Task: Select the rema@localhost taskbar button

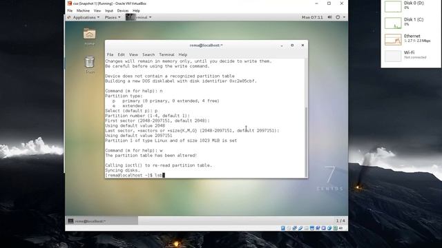Action: point(102,221)
